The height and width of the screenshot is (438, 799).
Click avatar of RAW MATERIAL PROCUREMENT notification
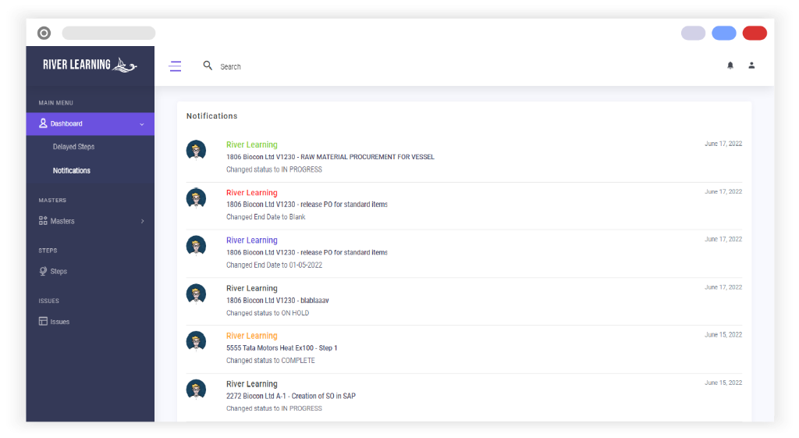pyautogui.click(x=196, y=151)
